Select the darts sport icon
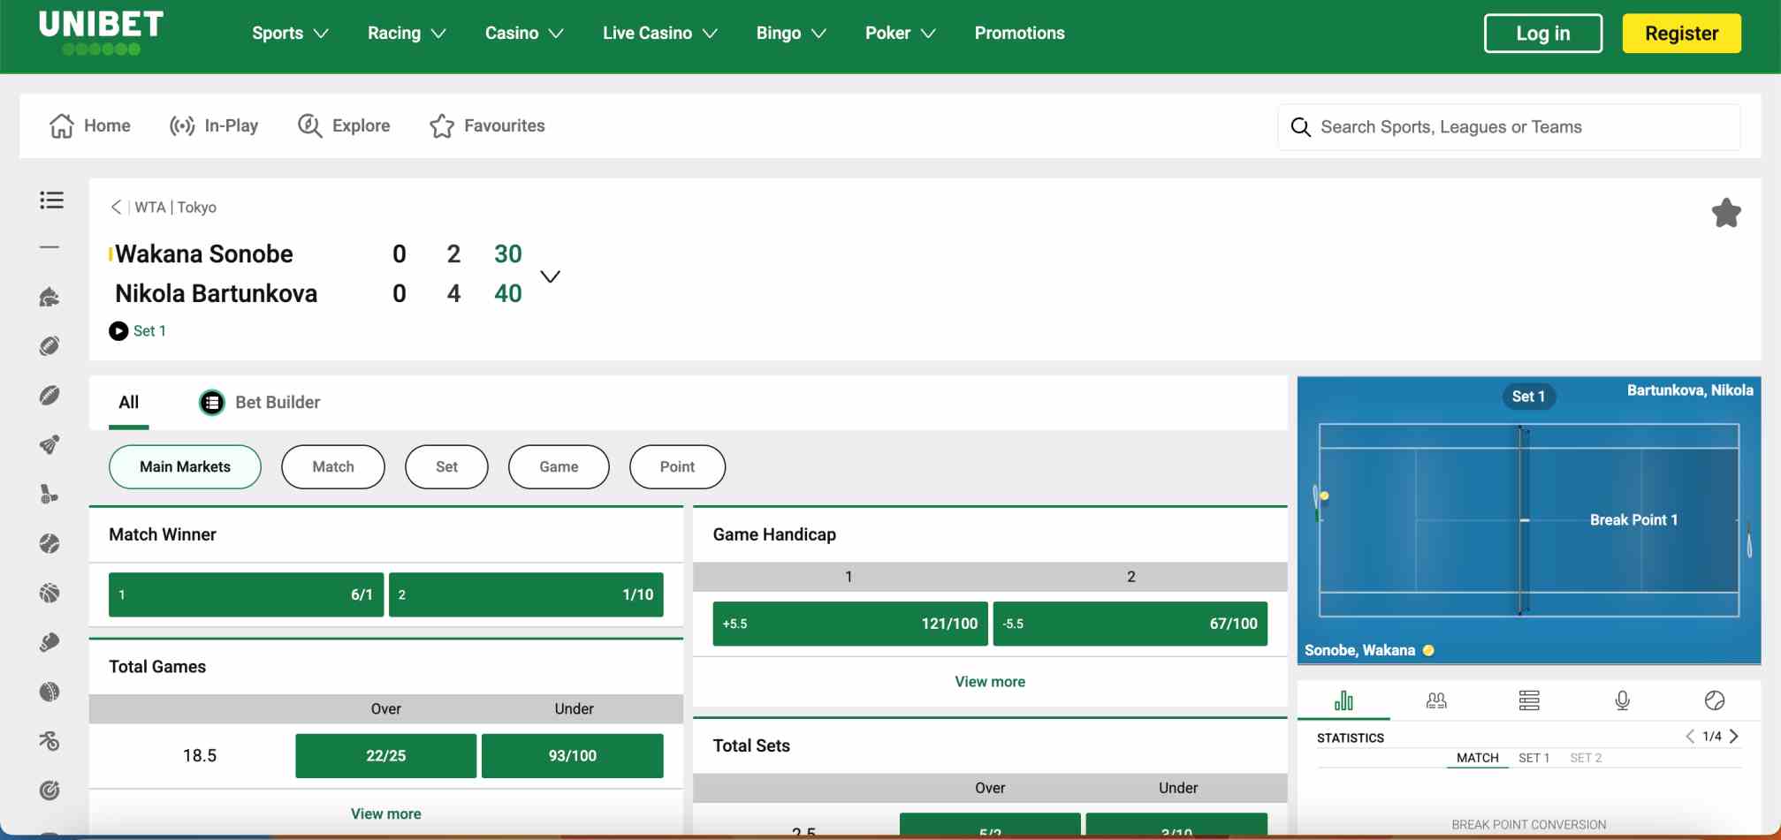This screenshot has height=840, width=1781. click(51, 791)
